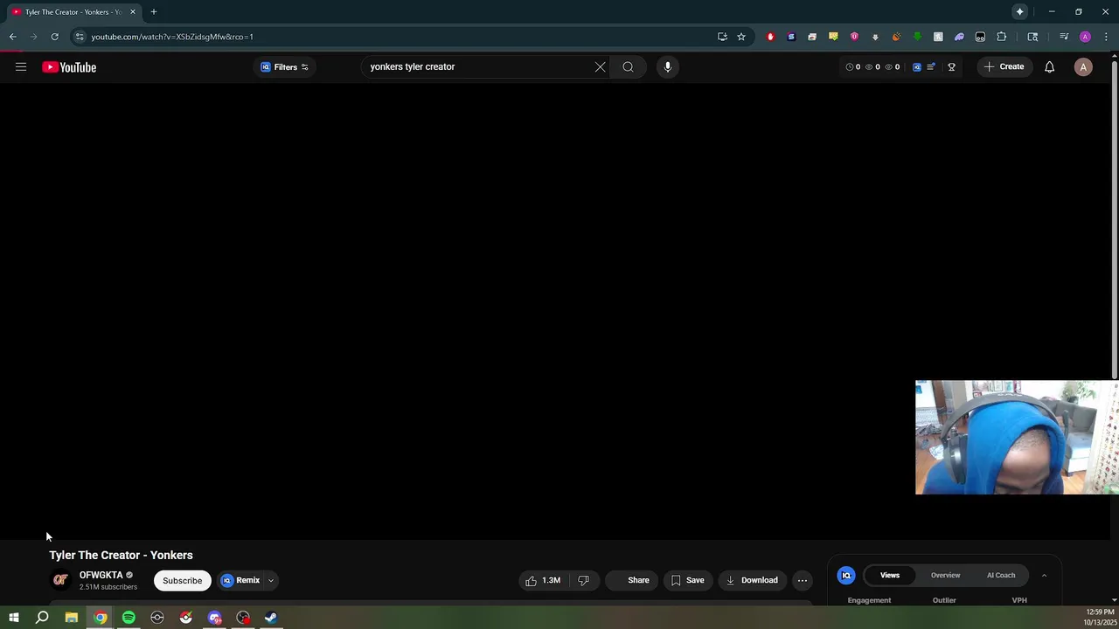Click Gemini sparkle button in title bar
This screenshot has width=1119, height=629.
1019,11
